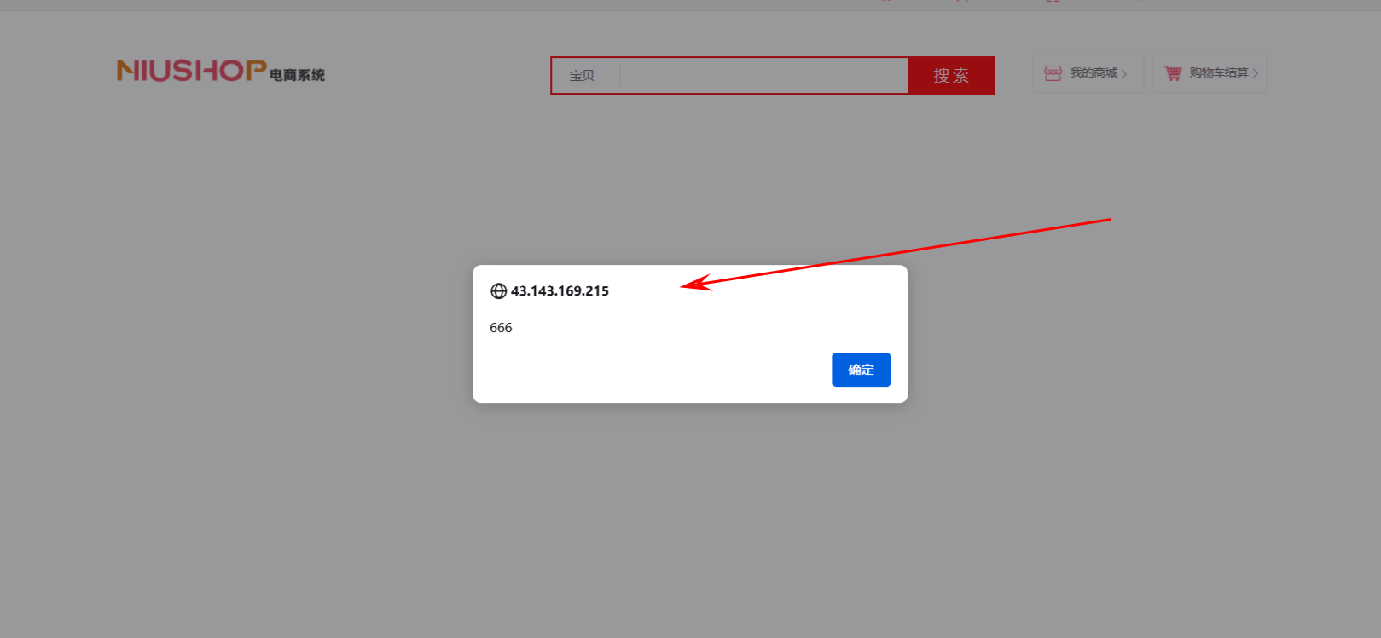Open the 购物车结算 checkout link

pyautogui.click(x=1210, y=73)
